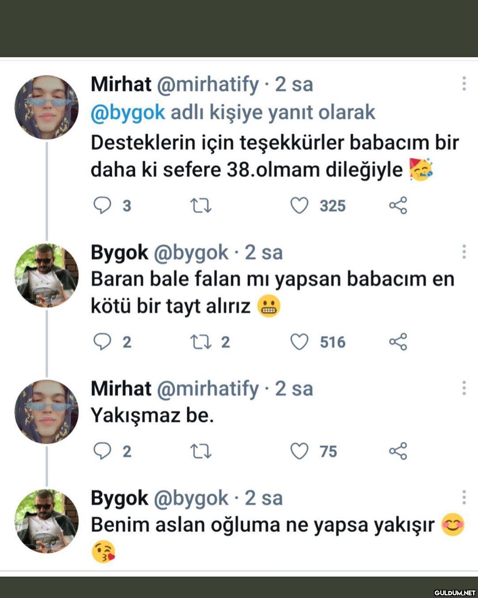478x598 pixels.
Task: Open Mirhat's profile picture on first tweet
Action: (46, 108)
